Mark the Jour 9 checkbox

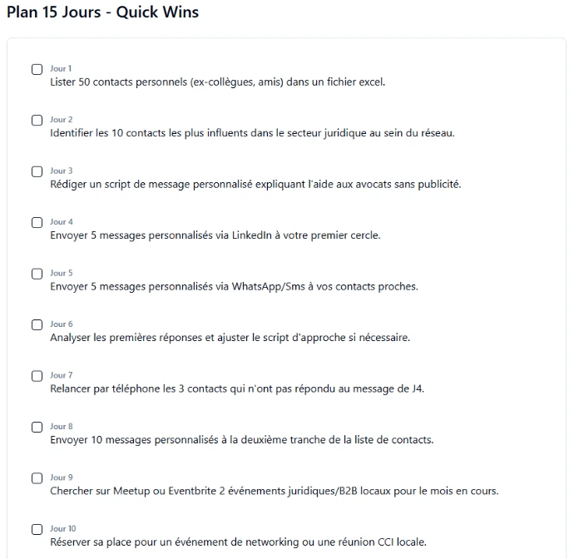37,478
